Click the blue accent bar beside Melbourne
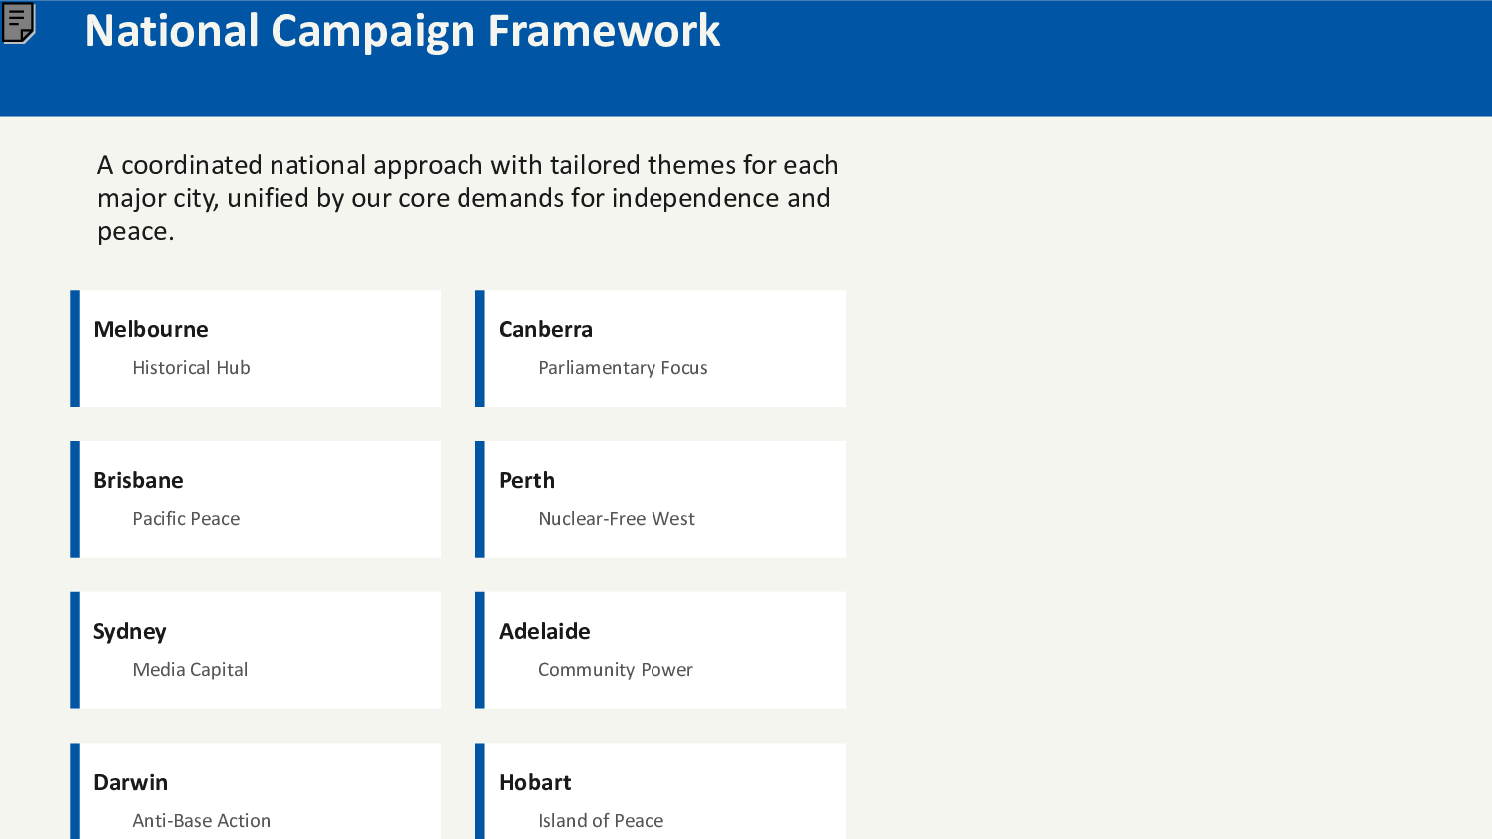This screenshot has width=1492, height=839. tap(75, 349)
